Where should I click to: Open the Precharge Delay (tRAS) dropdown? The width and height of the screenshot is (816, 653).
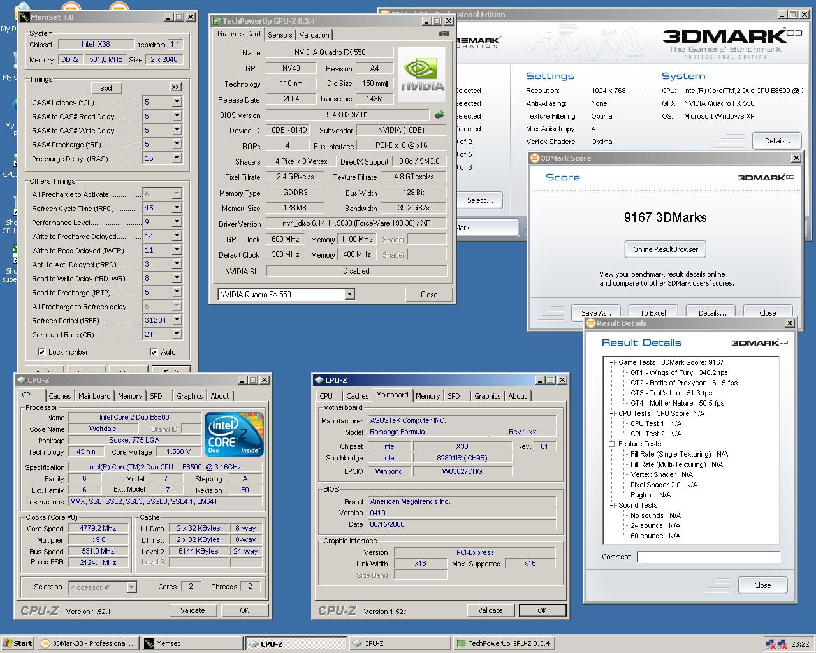177,158
